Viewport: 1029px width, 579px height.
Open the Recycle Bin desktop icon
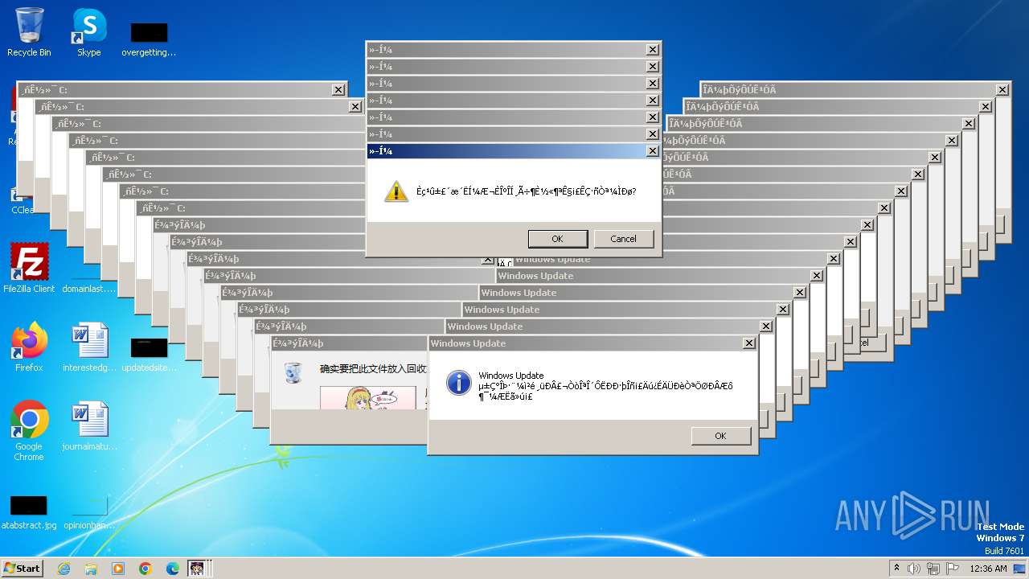pyautogui.click(x=29, y=32)
